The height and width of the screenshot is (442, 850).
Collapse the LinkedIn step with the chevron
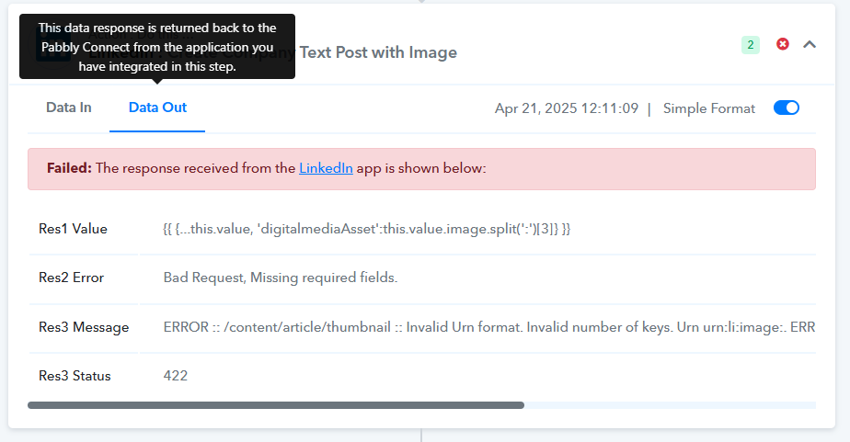point(810,44)
